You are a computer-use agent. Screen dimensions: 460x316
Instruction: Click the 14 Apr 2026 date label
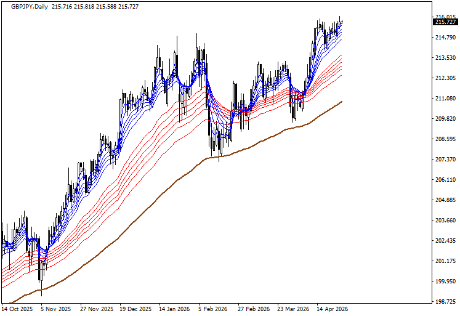[333, 309]
